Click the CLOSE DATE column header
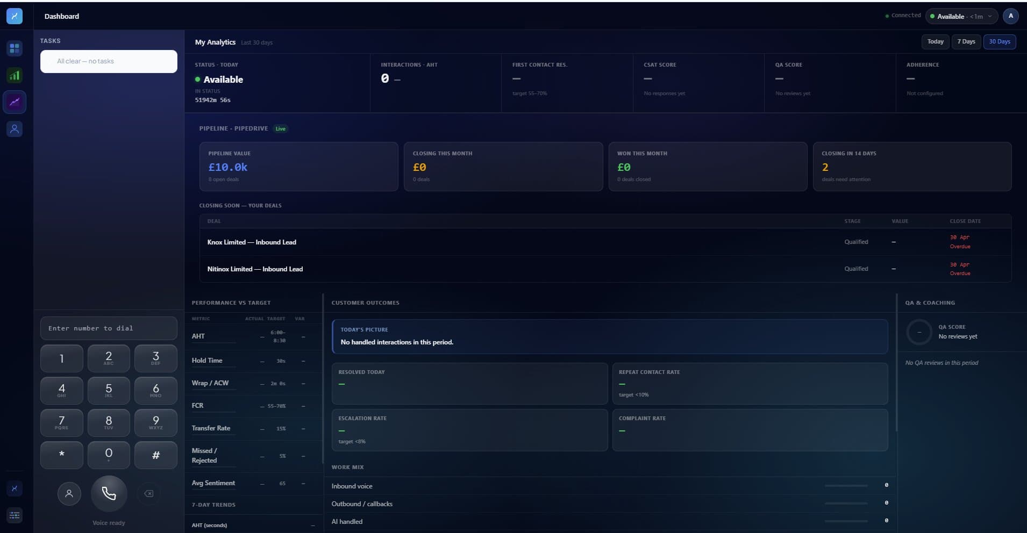Viewport: 1027px width, 533px height. (x=965, y=221)
